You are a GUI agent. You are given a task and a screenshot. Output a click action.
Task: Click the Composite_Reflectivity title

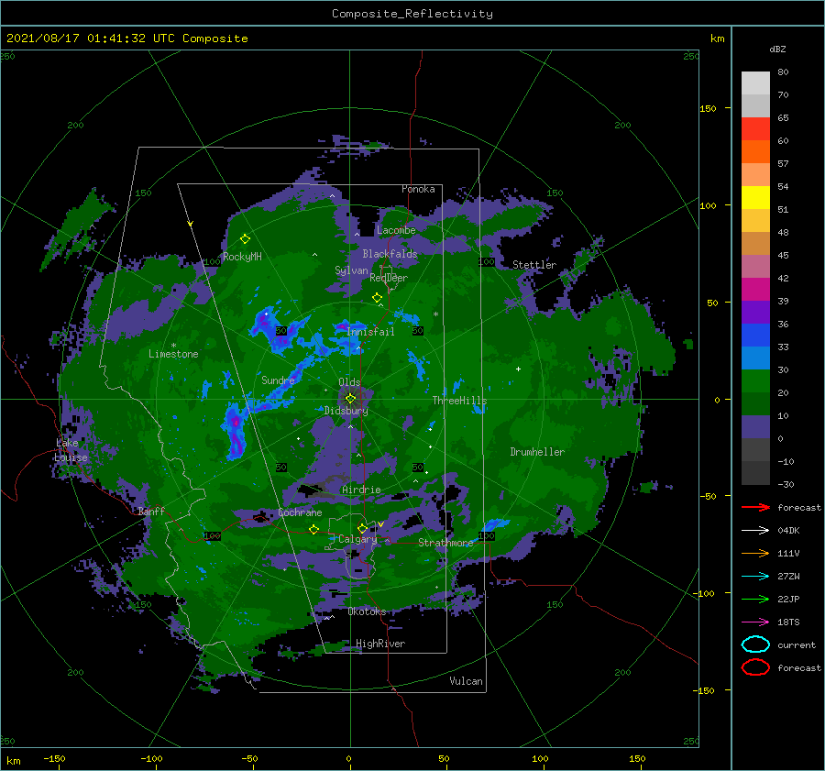point(412,14)
